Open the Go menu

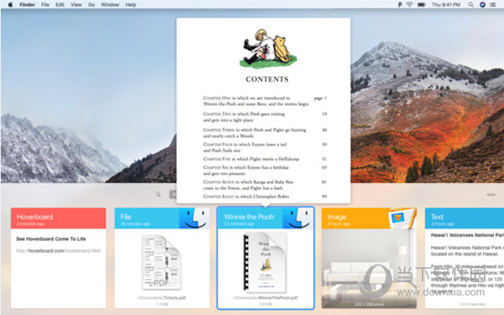point(92,5)
